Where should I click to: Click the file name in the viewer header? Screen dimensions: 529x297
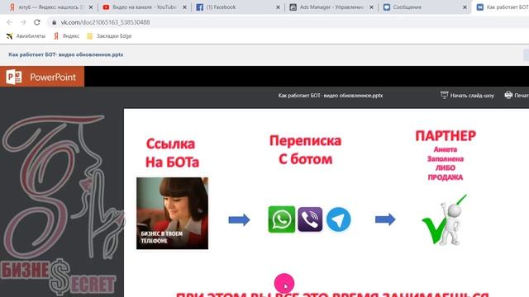click(x=331, y=96)
